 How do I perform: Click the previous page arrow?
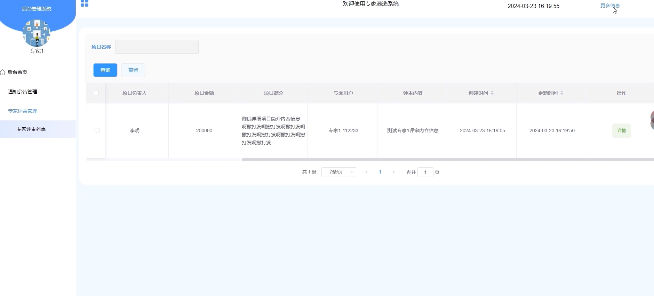coord(367,172)
